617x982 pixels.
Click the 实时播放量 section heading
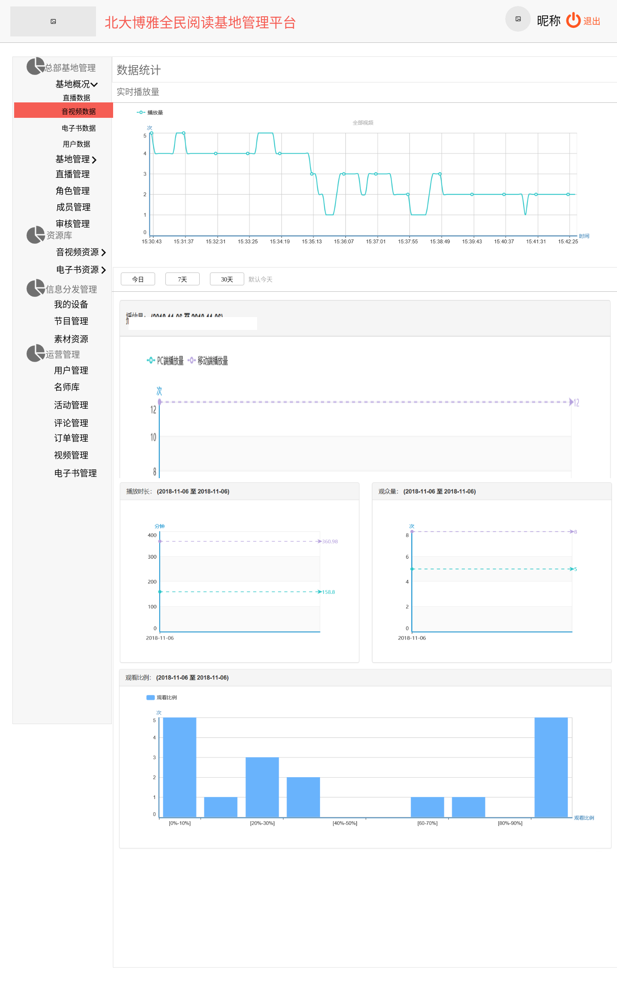138,92
